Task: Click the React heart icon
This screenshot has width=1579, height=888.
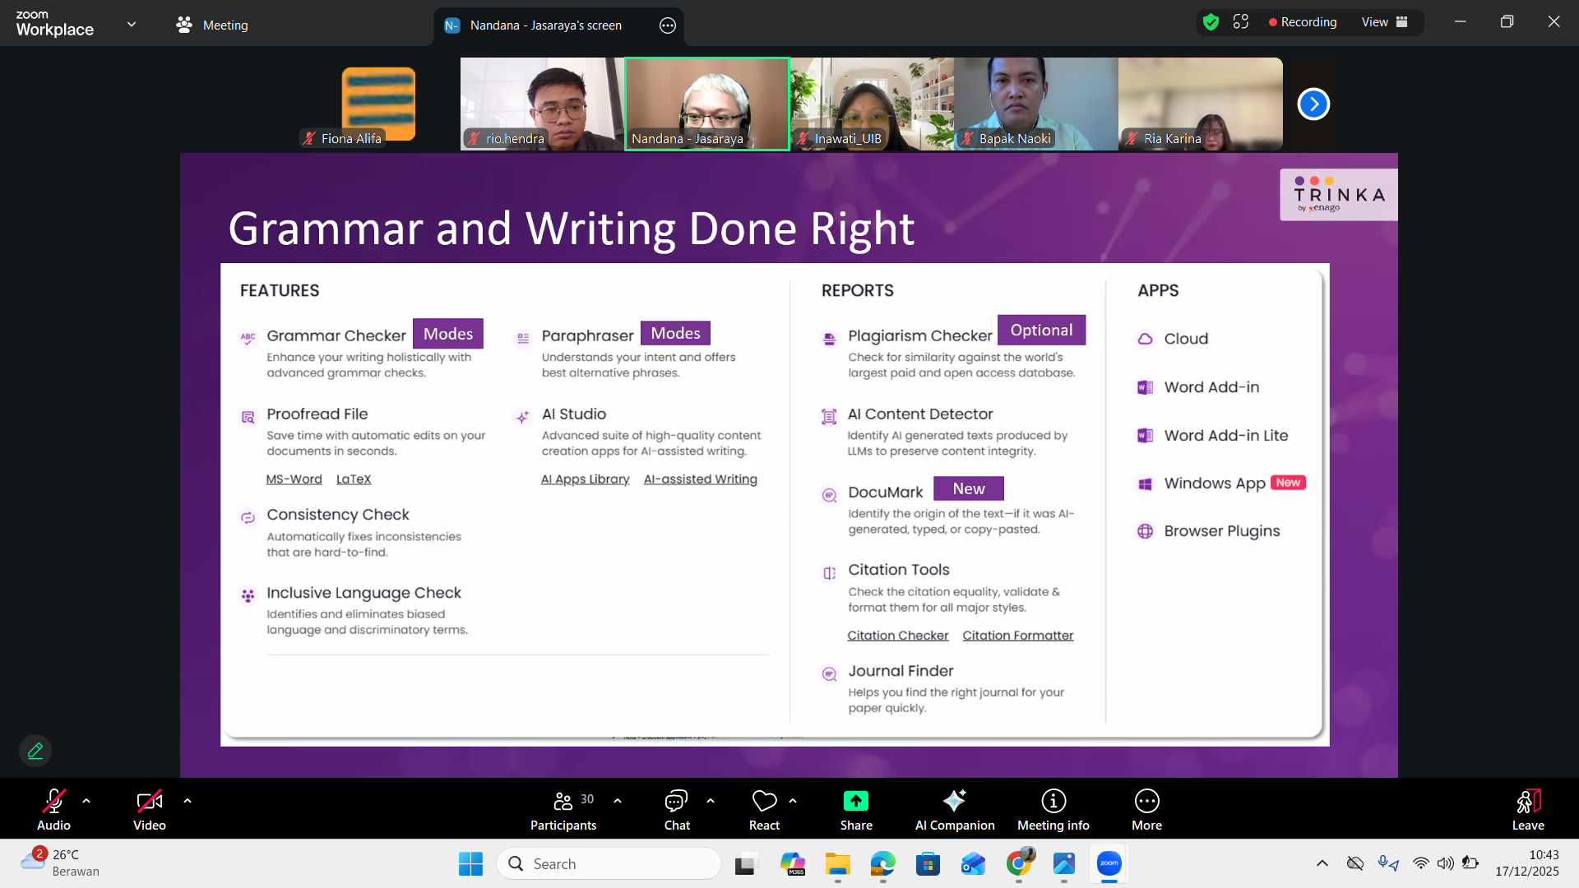Action: click(x=764, y=801)
